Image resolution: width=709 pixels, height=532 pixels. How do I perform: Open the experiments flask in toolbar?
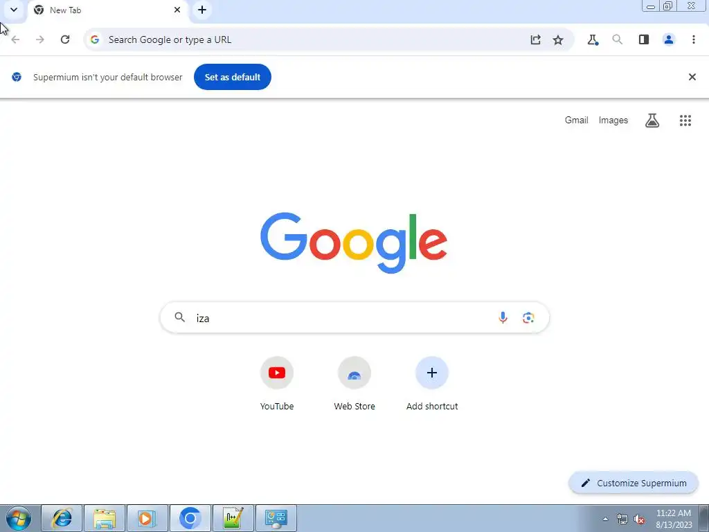593,39
